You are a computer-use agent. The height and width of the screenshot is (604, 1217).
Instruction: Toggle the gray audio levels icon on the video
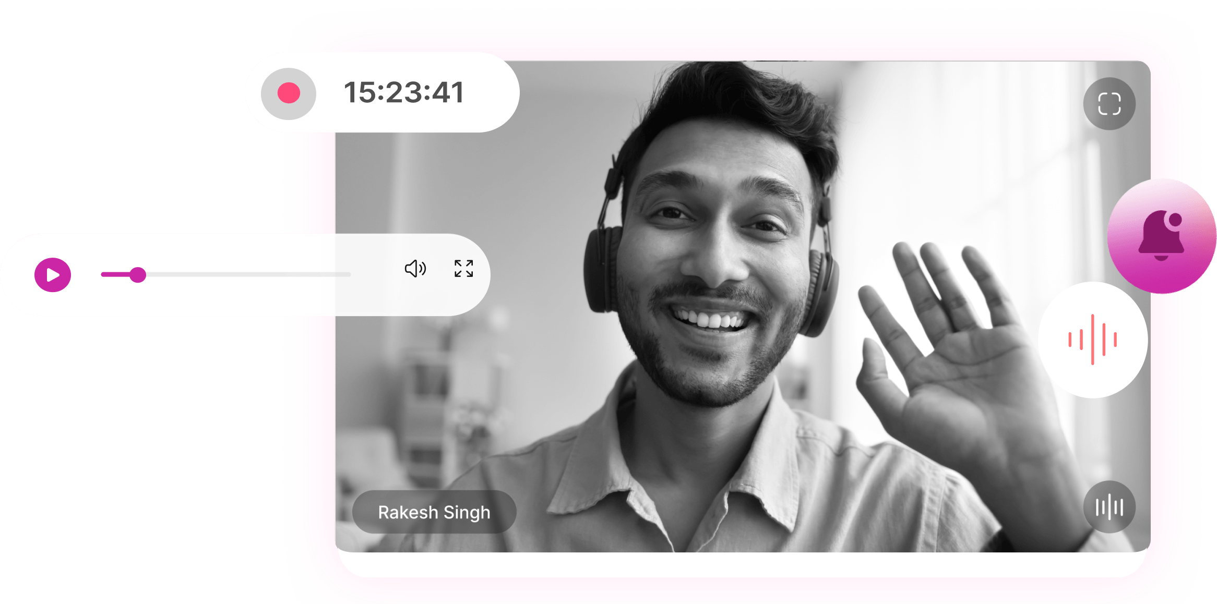pyautogui.click(x=1109, y=506)
